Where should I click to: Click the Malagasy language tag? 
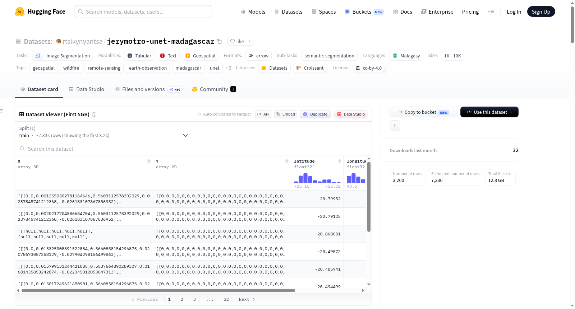(406, 56)
